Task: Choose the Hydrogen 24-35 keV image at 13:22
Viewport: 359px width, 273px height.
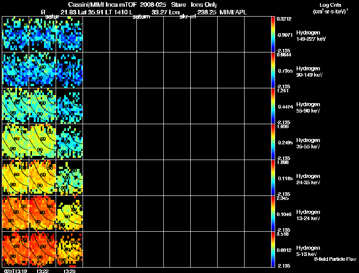Action: 42,178
